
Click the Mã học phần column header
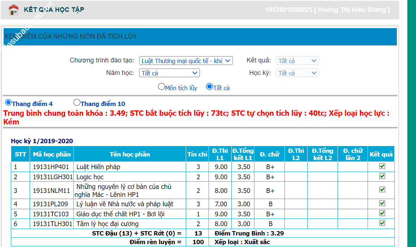[52, 154]
